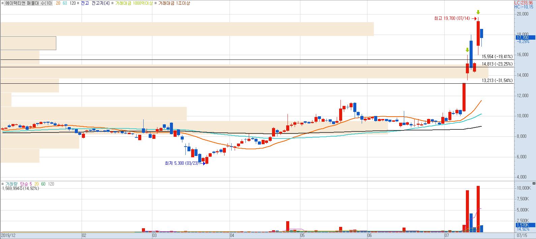Click the tallest red volume bar

(x=478, y=209)
